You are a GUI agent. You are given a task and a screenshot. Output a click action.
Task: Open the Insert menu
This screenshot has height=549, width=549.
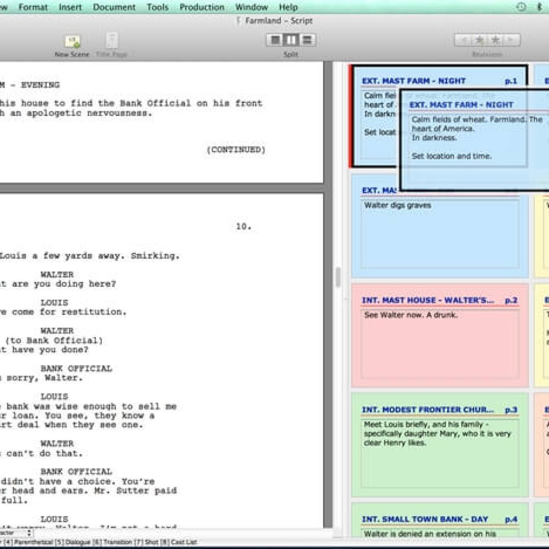pyautogui.click(x=70, y=7)
